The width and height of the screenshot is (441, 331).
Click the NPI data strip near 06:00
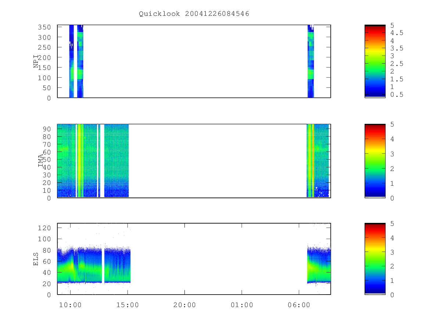pyautogui.click(x=311, y=61)
